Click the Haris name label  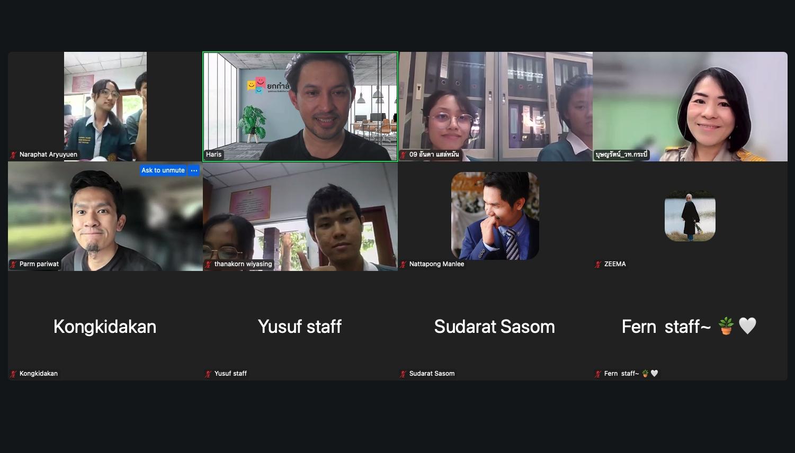point(214,155)
